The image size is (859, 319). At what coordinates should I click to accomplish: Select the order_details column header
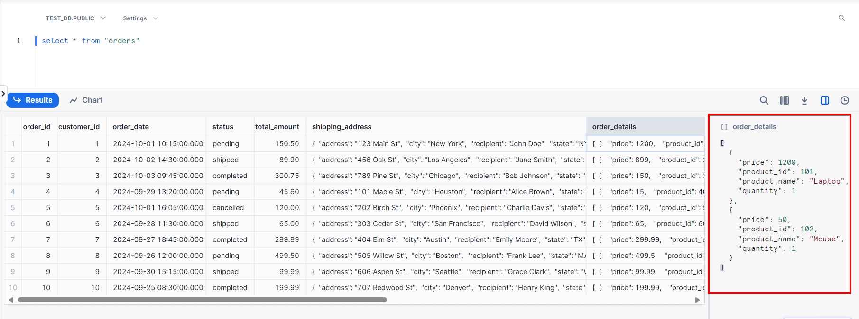tap(614, 127)
